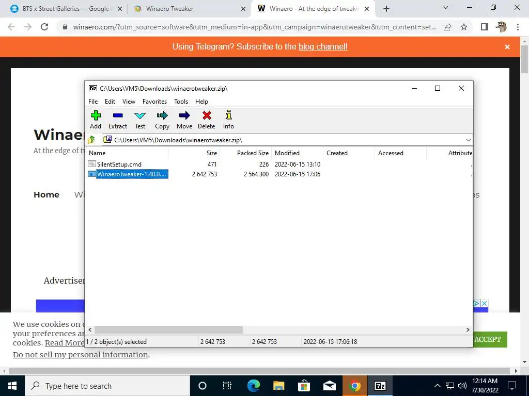
Task: Click the Extract toolbar icon
Action: pos(118,115)
